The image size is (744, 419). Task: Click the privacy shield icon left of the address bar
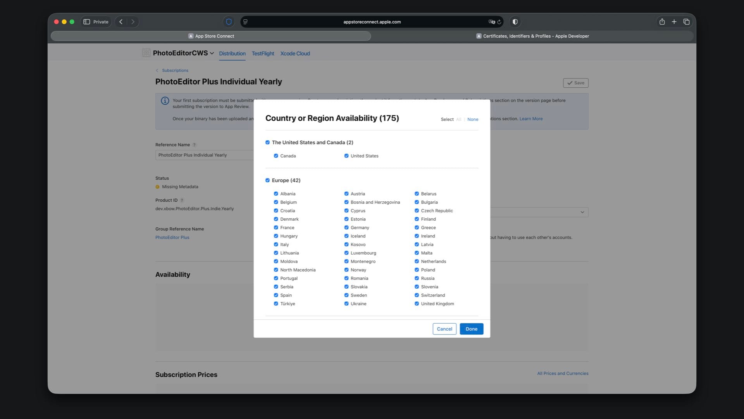point(229,22)
